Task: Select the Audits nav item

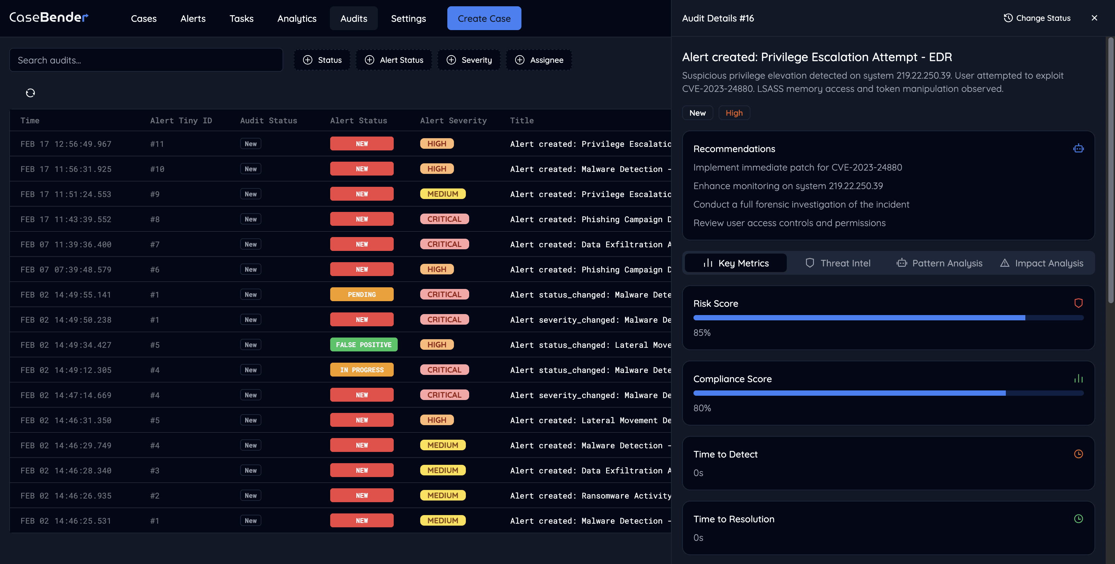Action: coord(354,19)
